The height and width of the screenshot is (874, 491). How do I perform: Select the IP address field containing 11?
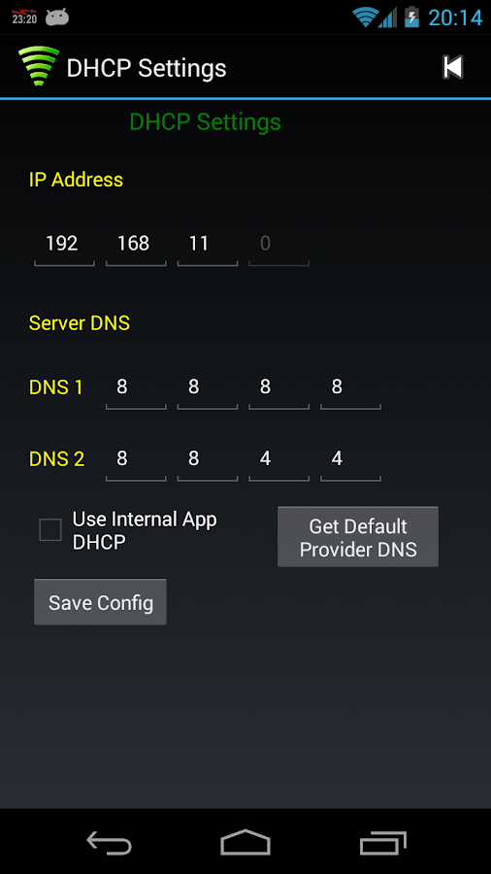pyautogui.click(x=208, y=246)
